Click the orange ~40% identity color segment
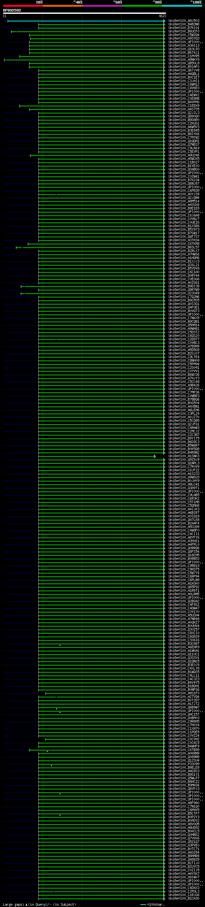Screen dimensions: 205x907 63,6
